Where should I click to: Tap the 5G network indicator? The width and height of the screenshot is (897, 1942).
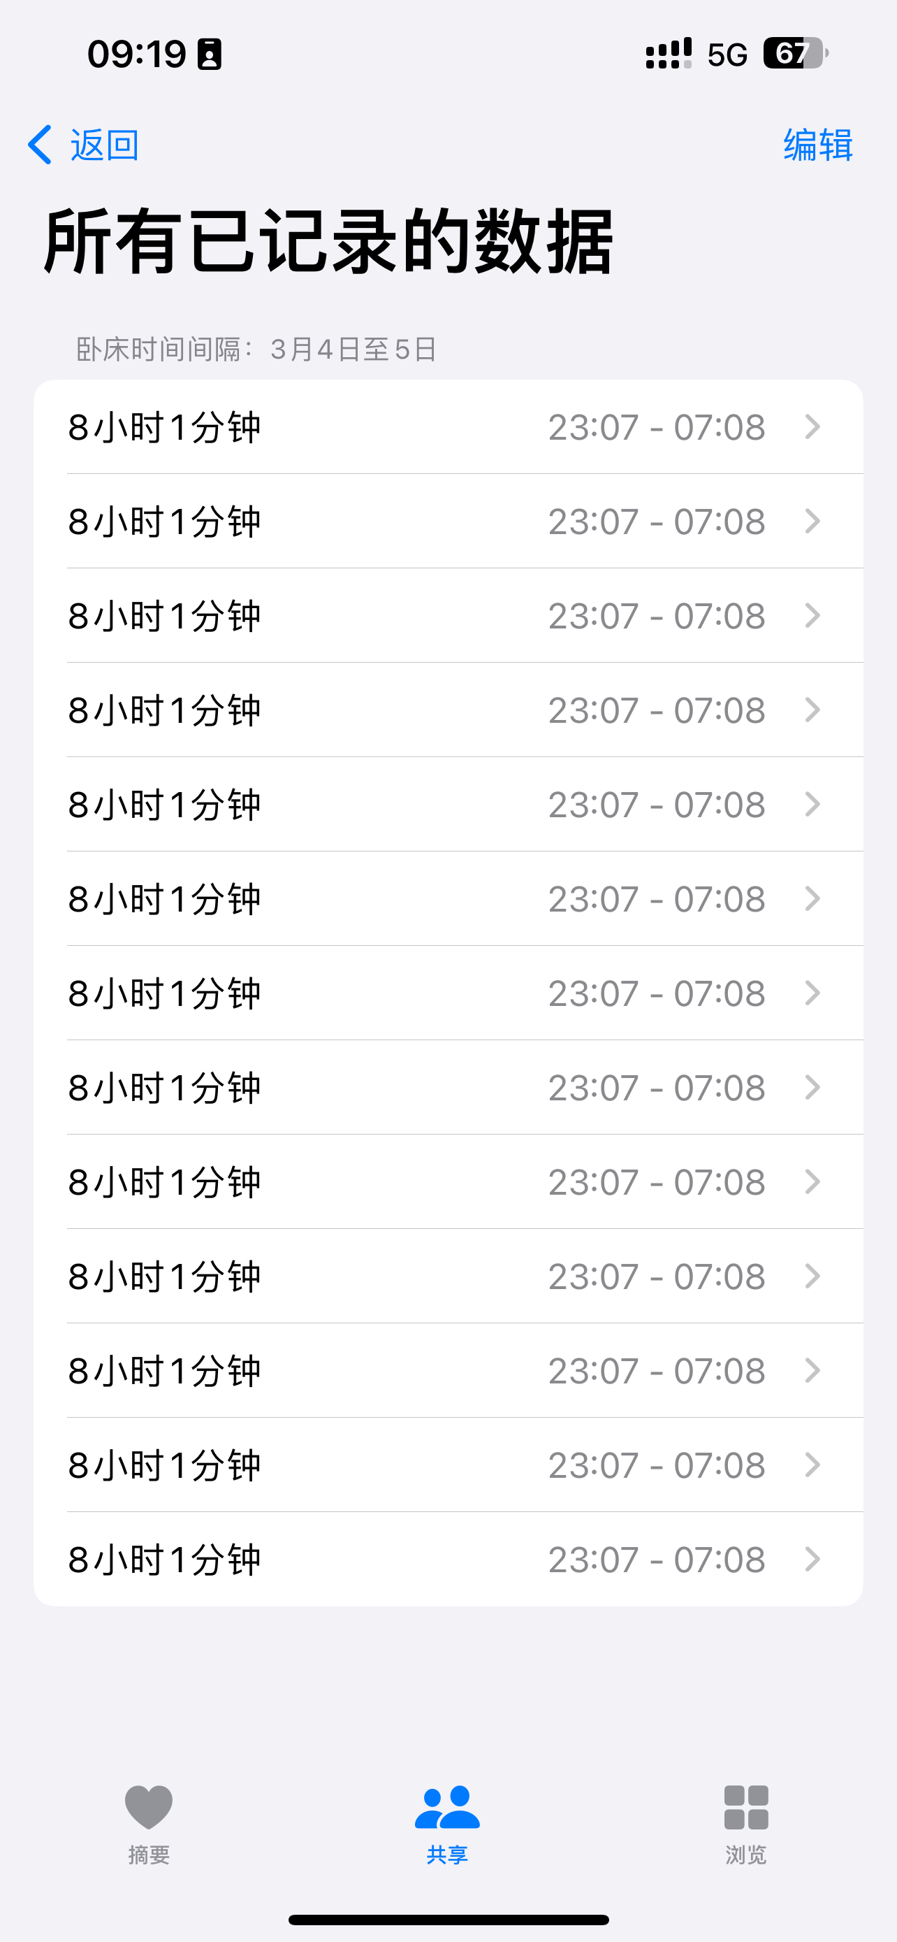coord(727,55)
